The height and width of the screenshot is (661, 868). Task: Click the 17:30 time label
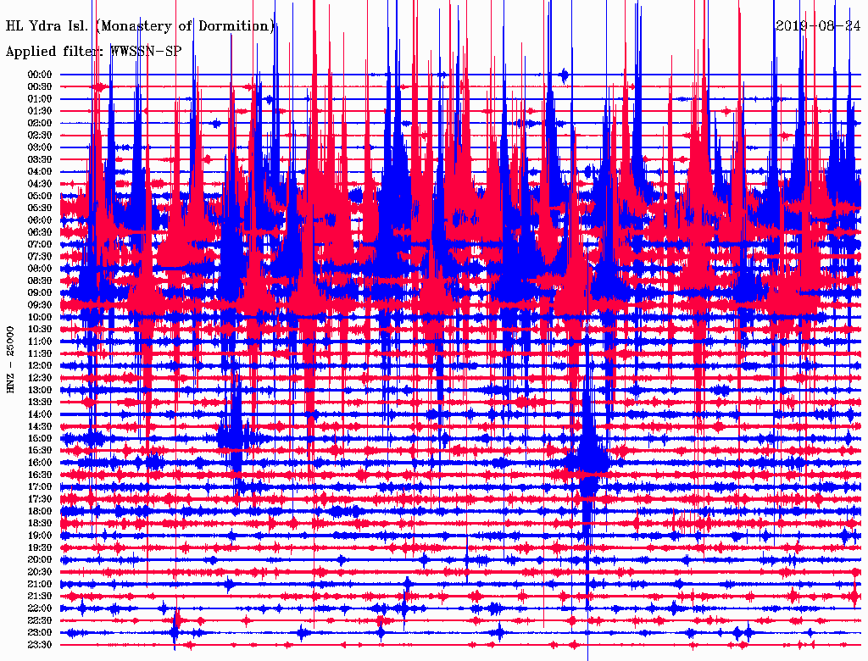(x=39, y=499)
